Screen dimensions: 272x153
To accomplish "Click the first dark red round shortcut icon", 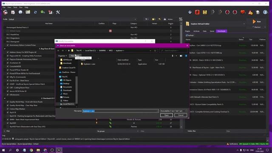I will (227, 12).
